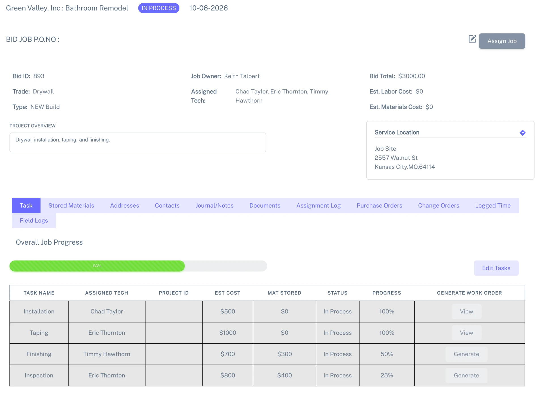
Task: Click the Assign Job button
Action: (x=502, y=41)
